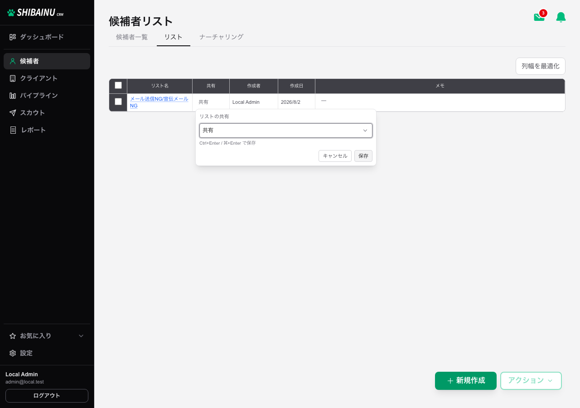The image size is (580, 408).
Task: Switch to the ナーチャリング tab
Action: (222, 37)
